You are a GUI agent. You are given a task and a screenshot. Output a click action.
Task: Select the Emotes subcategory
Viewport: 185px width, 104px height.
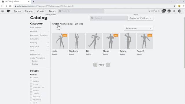tap(35, 64)
